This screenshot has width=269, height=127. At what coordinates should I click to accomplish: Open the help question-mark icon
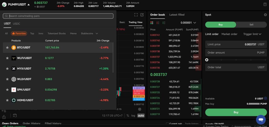click(265, 4)
